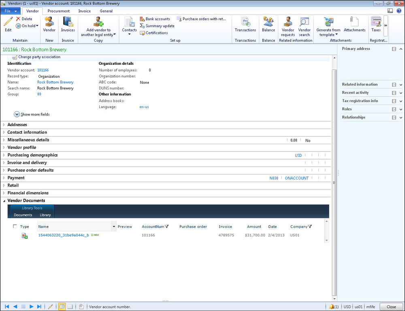
Task: Open the File menu dropdown
Action: 11,11
